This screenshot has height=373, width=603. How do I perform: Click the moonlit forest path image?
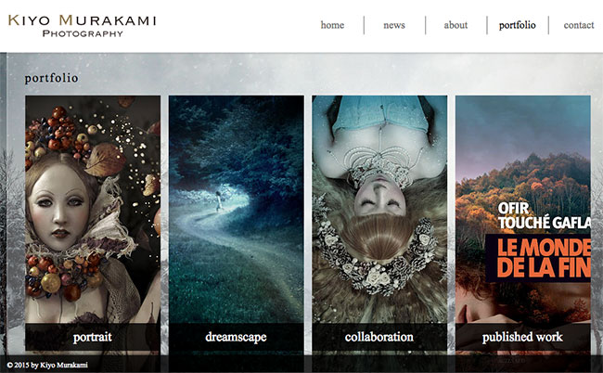(x=237, y=209)
